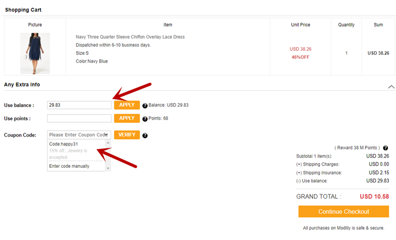Click into the Use points field
This screenshot has width=396, height=240.
79,119
